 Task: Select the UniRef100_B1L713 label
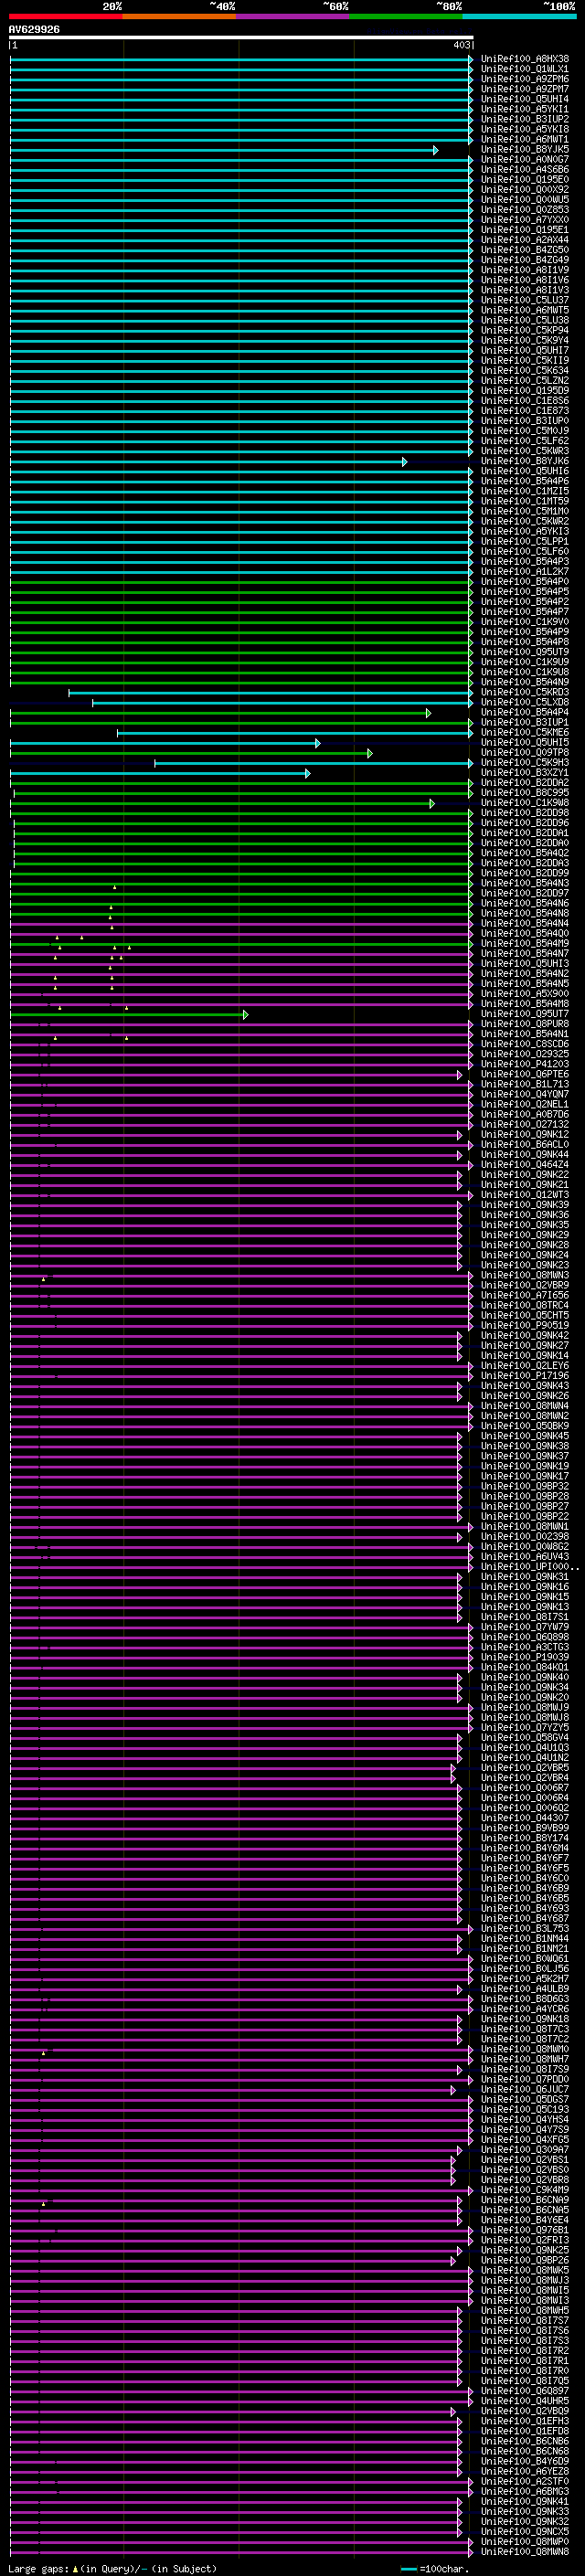click(524, 1084)
